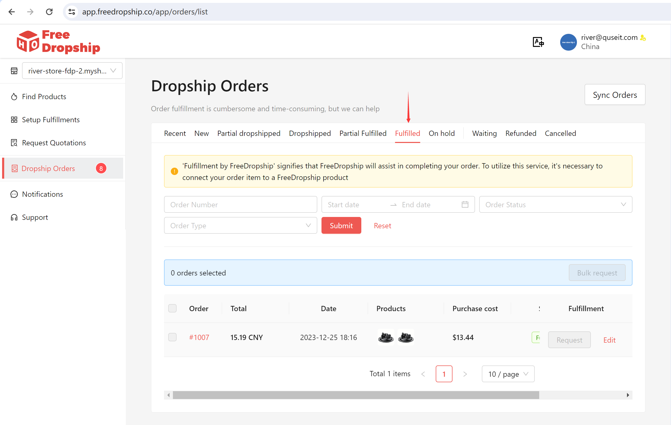The height and width of the screenshot is (425, 671).
Task: Click the Sync Orders button
Action: [615, 95]
